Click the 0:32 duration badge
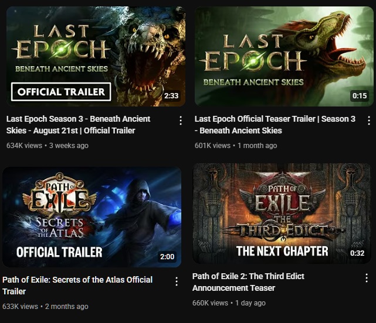This screenshot has height=323, width=376. point(357,253)
